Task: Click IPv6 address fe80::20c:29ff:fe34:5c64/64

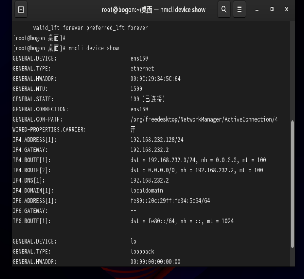Action: [x=170, y=201]
